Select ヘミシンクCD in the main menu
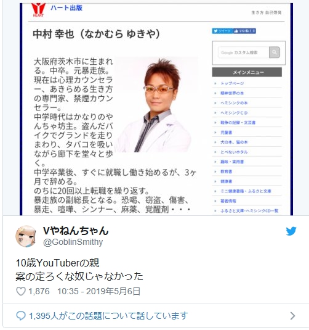The height and width of the screenshot is (330, 309). (234, 113)
